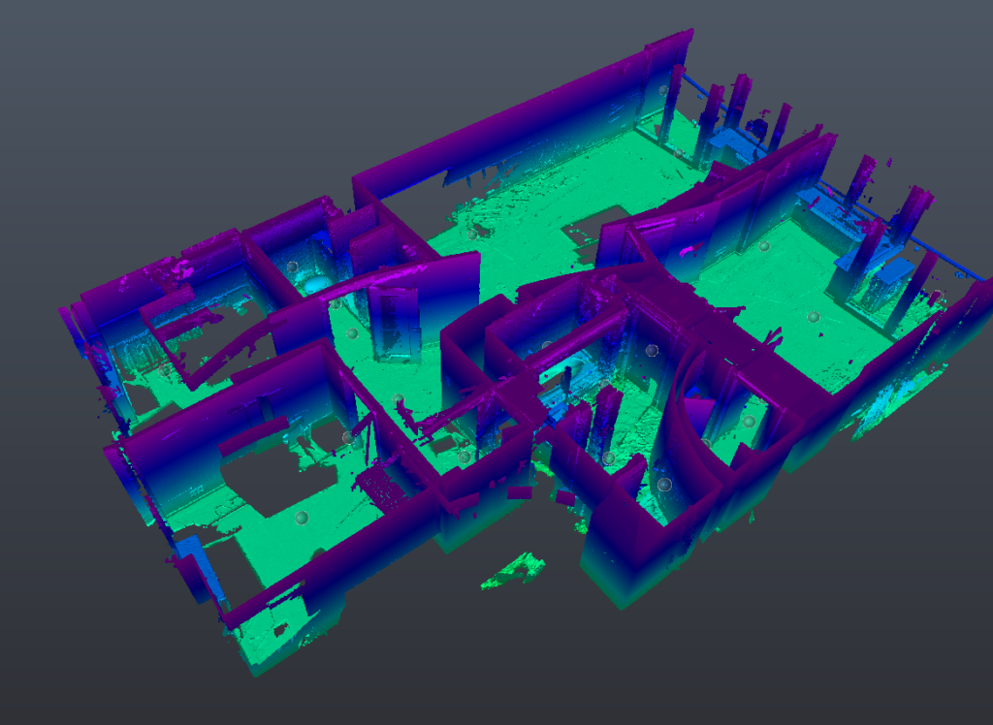The width and height of the screenshot is (993, 725).
Task: Select scan sphere in lower-left large room floor
Action: point(301,518)
